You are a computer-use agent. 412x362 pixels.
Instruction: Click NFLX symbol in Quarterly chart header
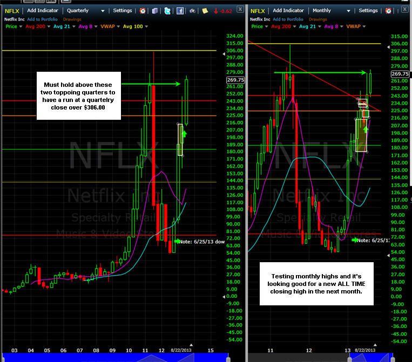tap(12, 11)
